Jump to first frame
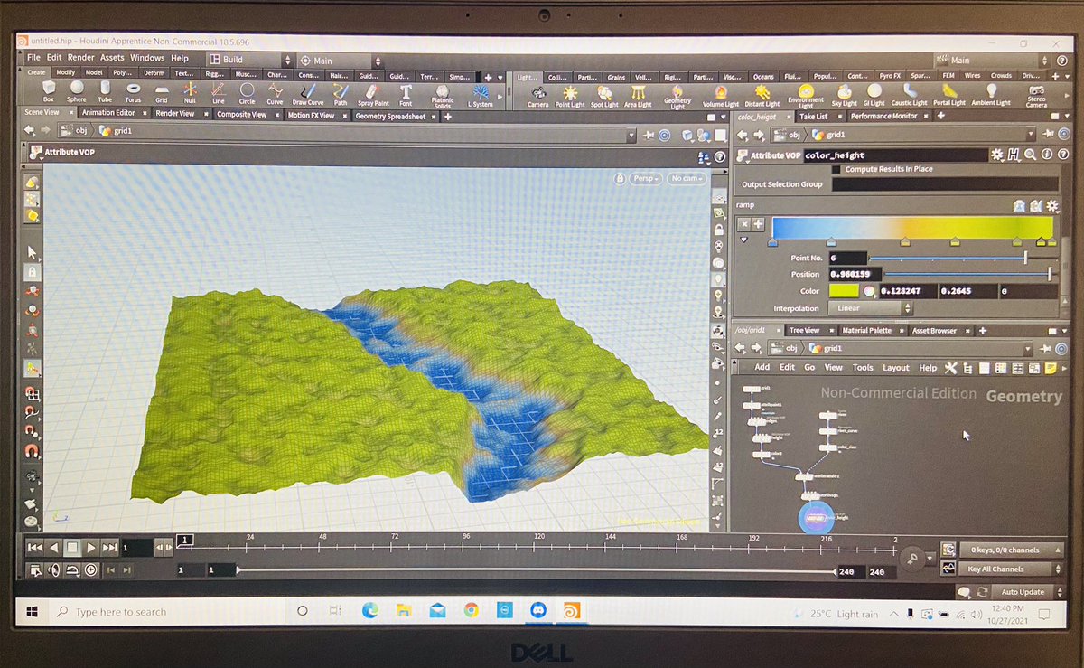The height and width of the screenshot is (668, 1084). [x=34, y=547]
